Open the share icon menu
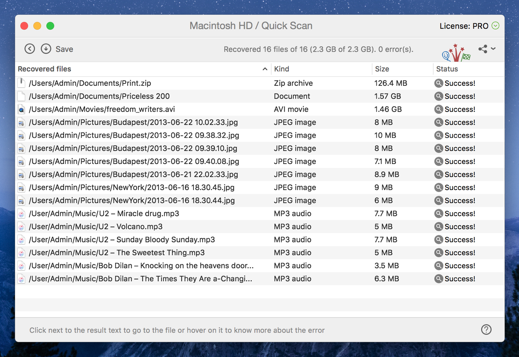Viewport: 519px width, 357px height. tap(483, 49)
